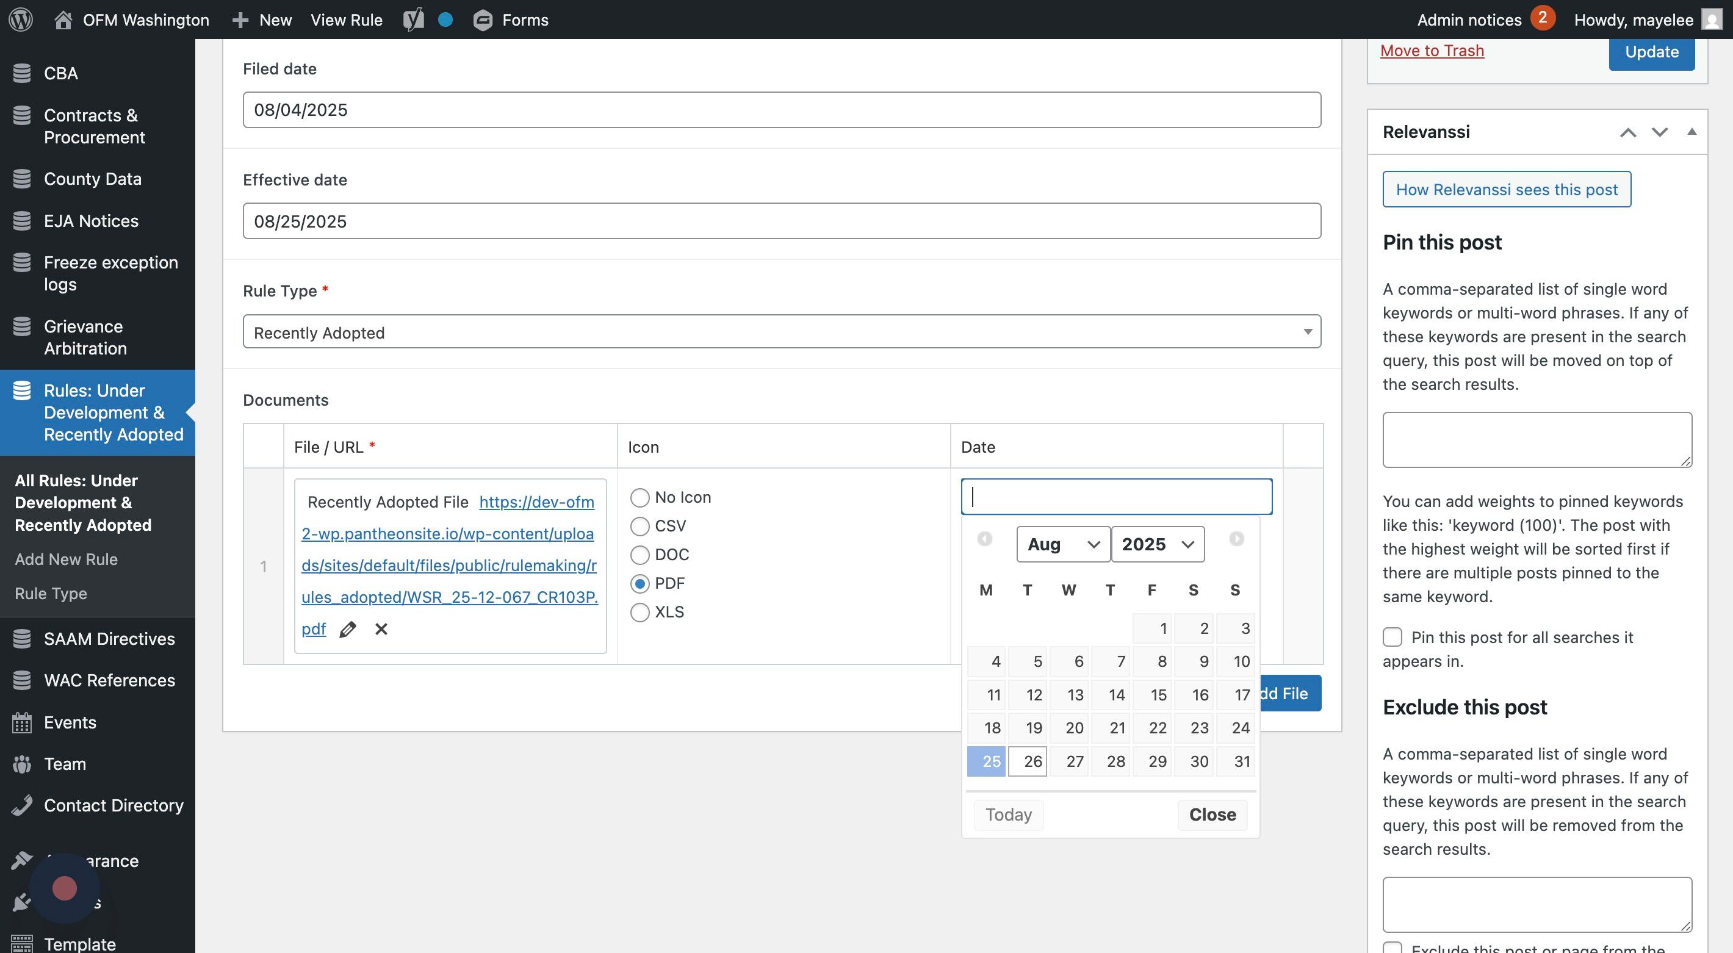Image resolution: width=1733 pixels, height=953 pixels.
Task: Go to the next month in the datepicker
Action: pos(1236,539)
